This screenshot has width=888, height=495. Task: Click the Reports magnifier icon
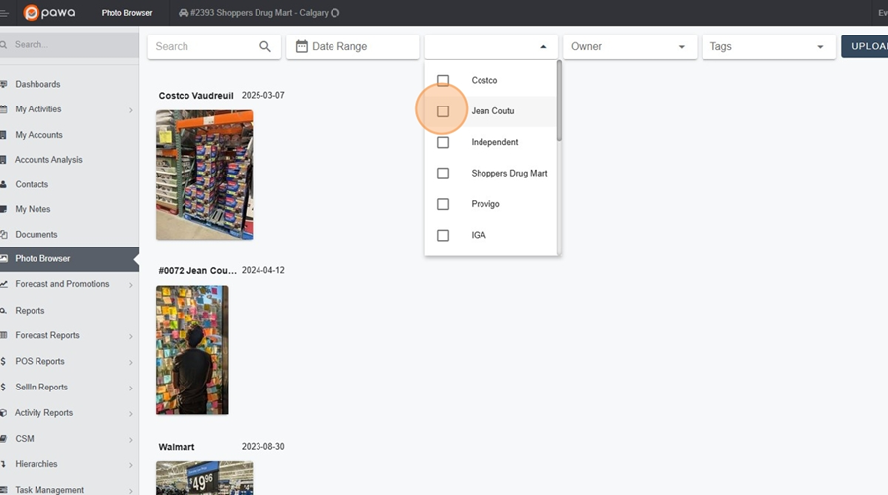coord(3,310)
